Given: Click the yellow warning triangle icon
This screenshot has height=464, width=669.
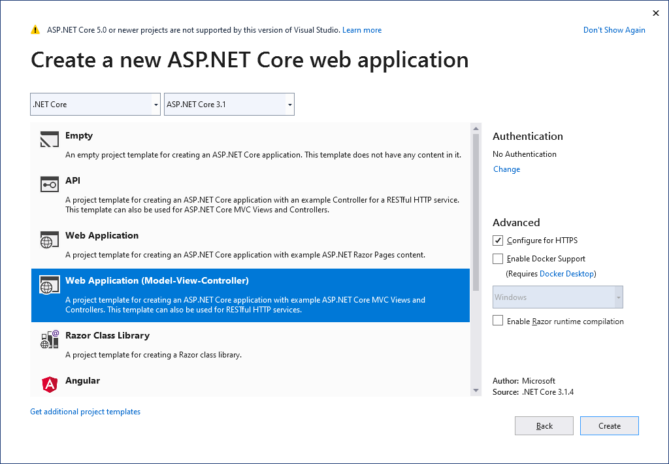Looking at the screenshot, I should tap(35, 30).
